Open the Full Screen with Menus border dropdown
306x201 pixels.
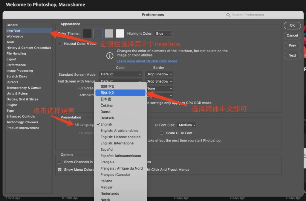click(159, 81)
